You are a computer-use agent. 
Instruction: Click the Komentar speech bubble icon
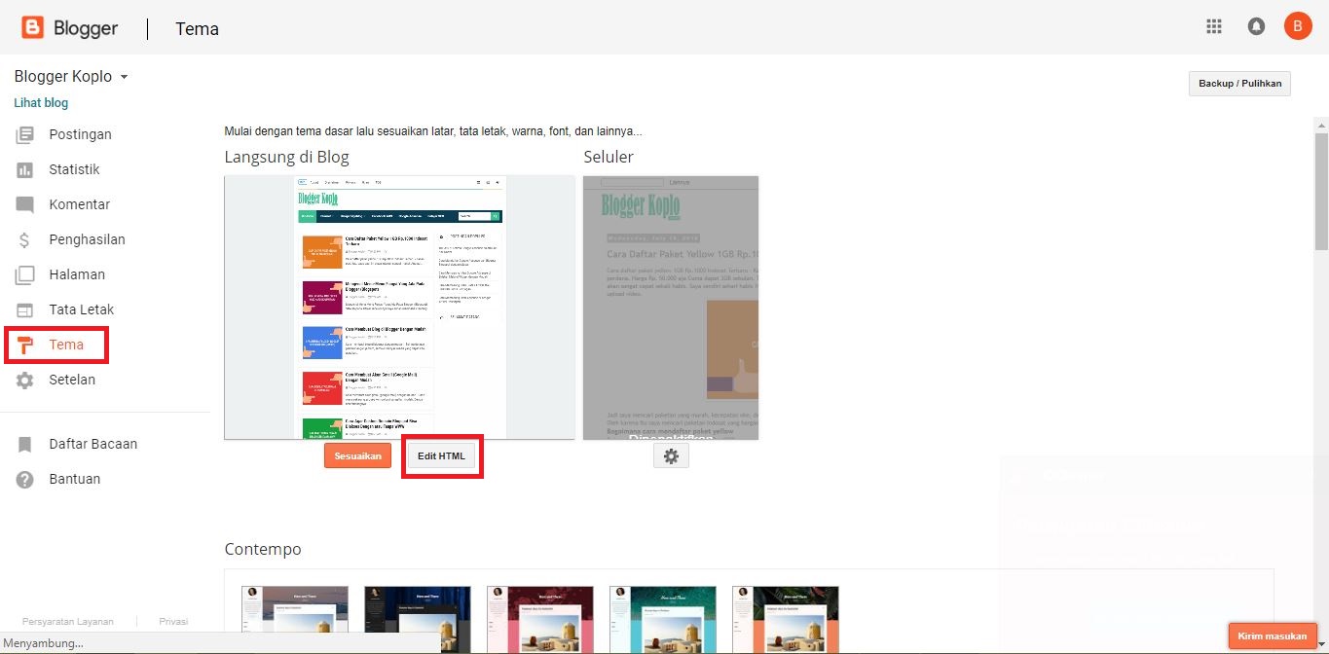[25, 204]
